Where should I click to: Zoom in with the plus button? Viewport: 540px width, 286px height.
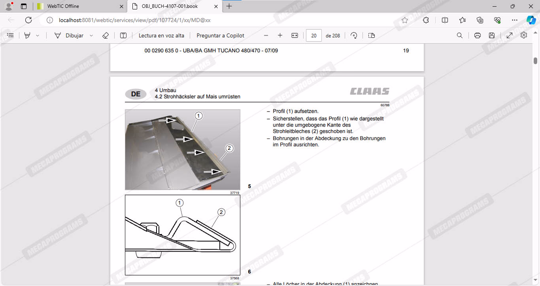tap(280, 36)
